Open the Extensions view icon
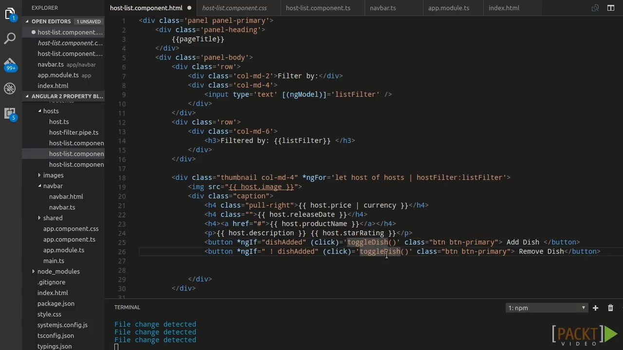623x350 pixels. pos(10,113)
